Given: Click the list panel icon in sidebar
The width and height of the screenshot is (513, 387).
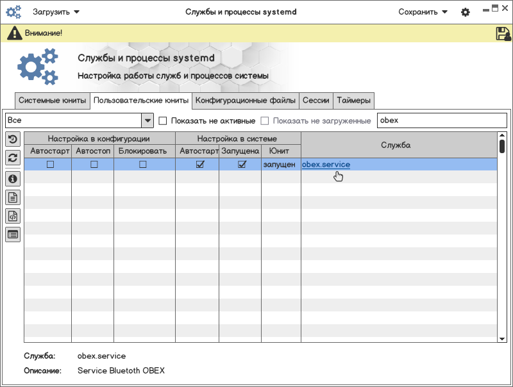Looking at the screenshot, I should click(13, 234).
